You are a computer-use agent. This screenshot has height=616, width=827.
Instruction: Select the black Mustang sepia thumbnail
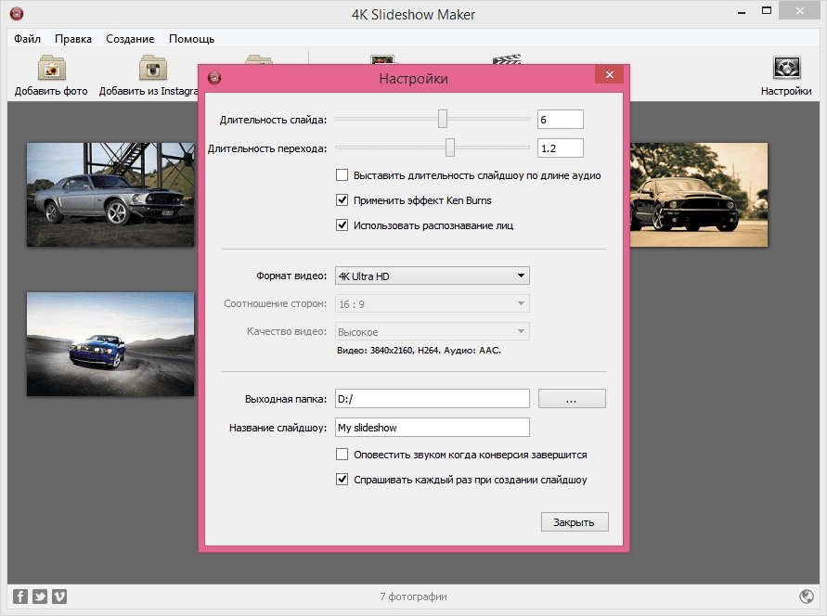coord(699,195)
